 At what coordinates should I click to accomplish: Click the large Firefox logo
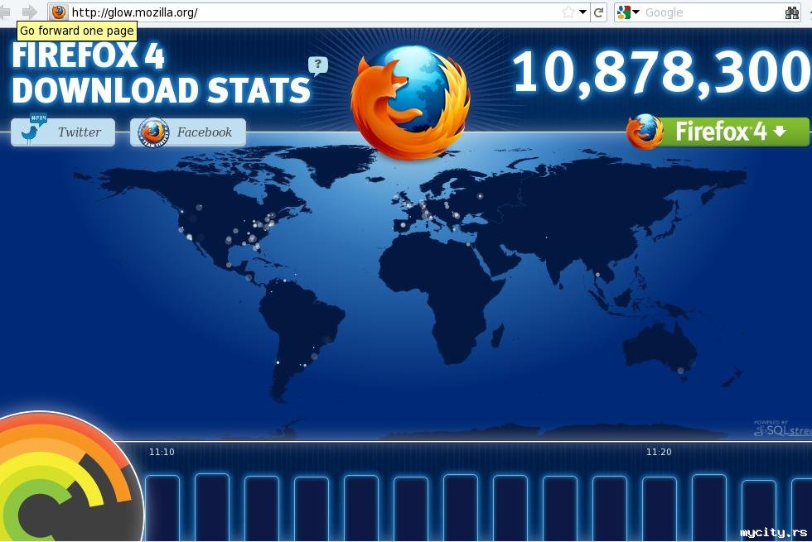[x=411, y=102]
